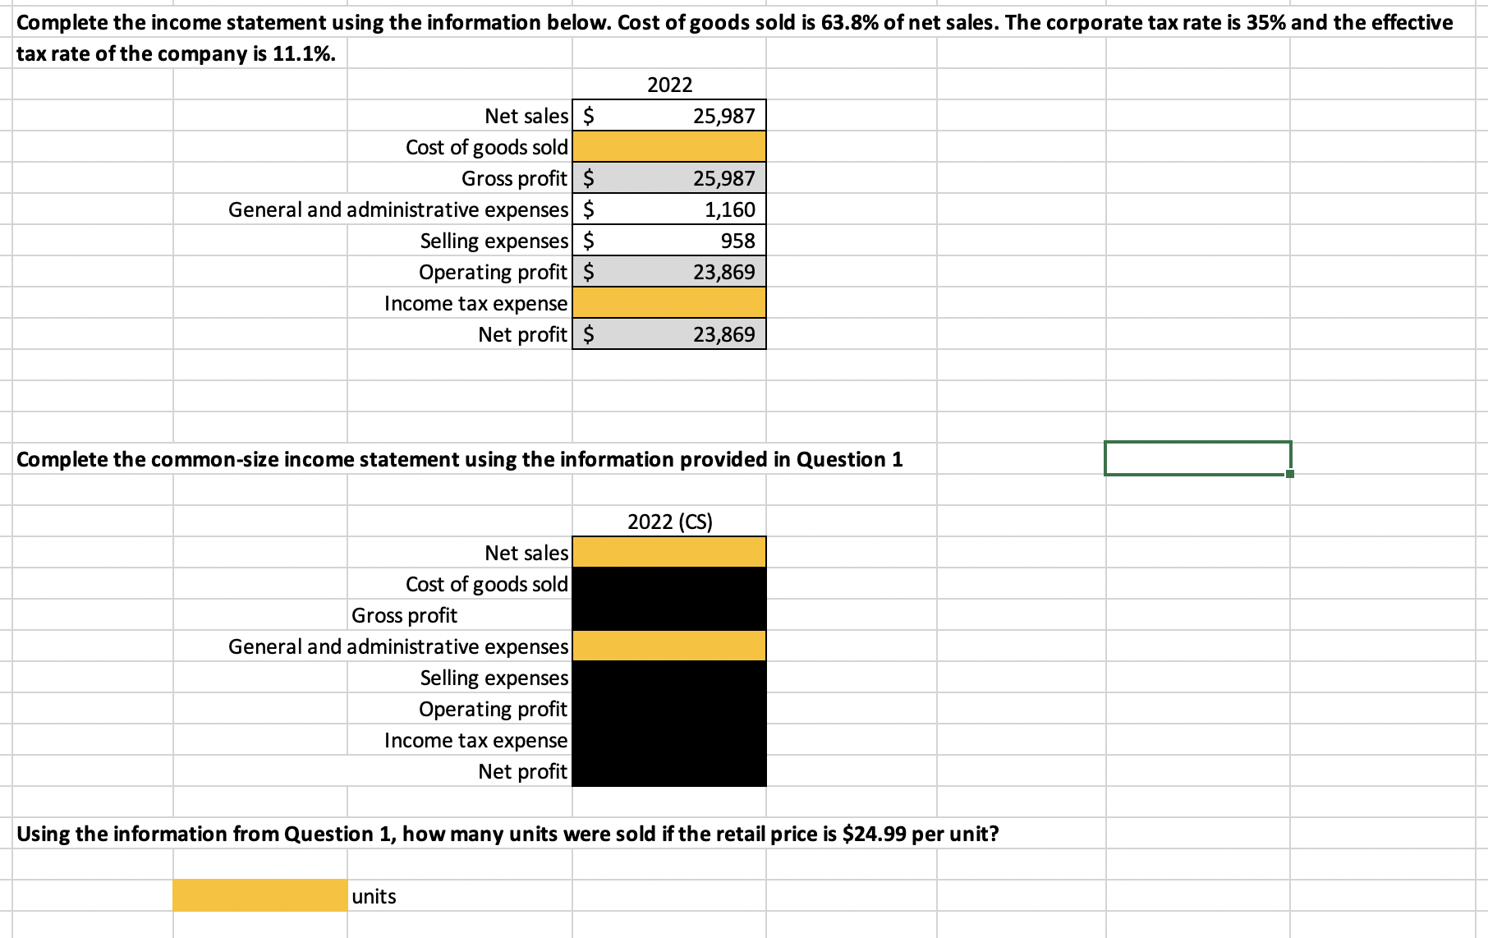Click the active cell with green selection border
This screenshot has width=1488, height=938.
[x=1197, y=459]
